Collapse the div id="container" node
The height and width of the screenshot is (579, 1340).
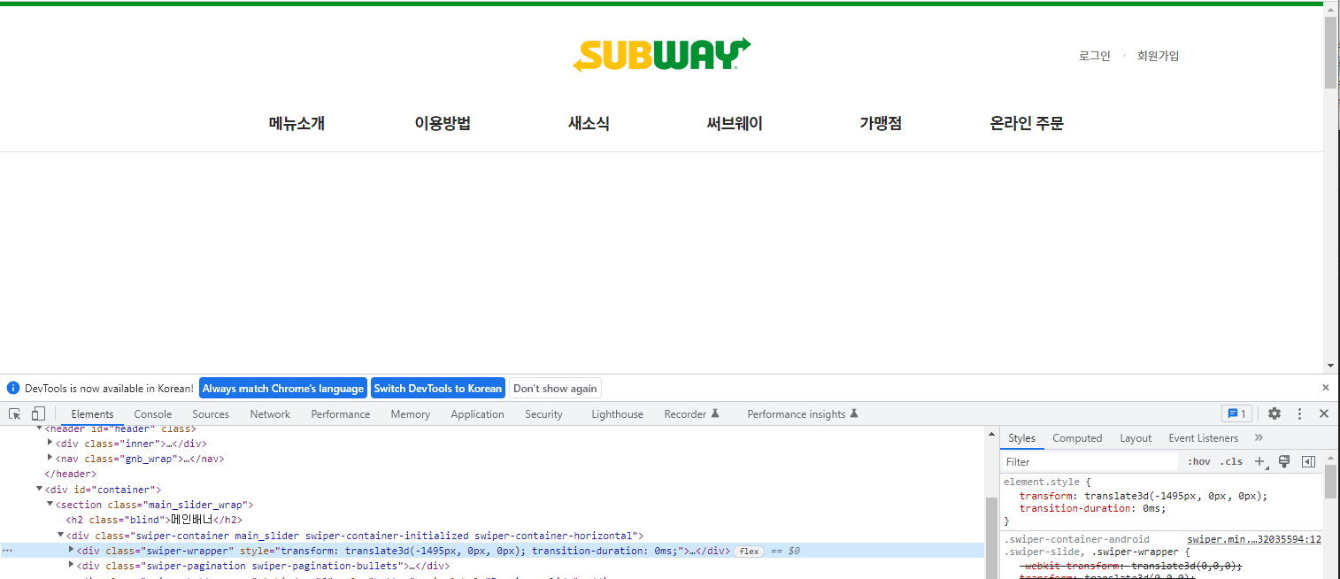pyautogui.click(x=40, y=489)
